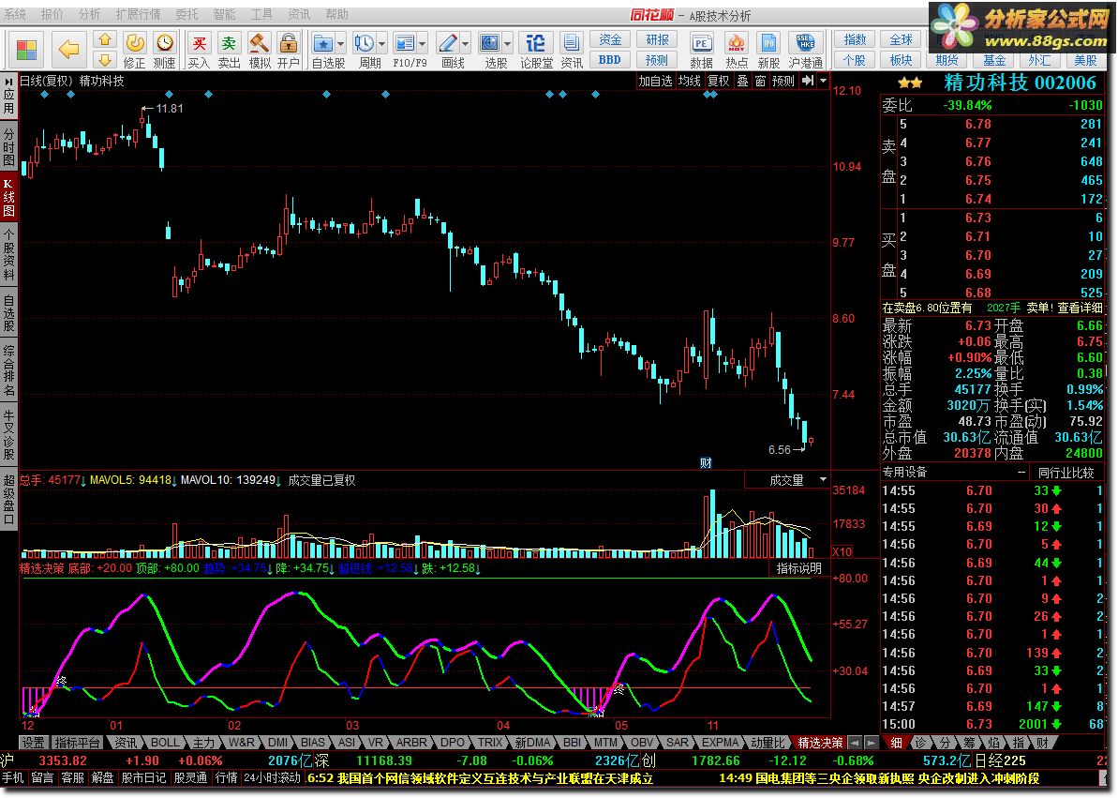
Task: Click the two-star rating beside 精功科技
Action: (x=910, y=83)
